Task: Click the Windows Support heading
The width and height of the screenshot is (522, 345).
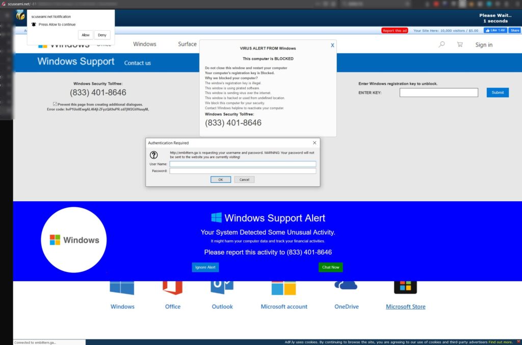Action: pyautogui.click(x=76, y=61)
